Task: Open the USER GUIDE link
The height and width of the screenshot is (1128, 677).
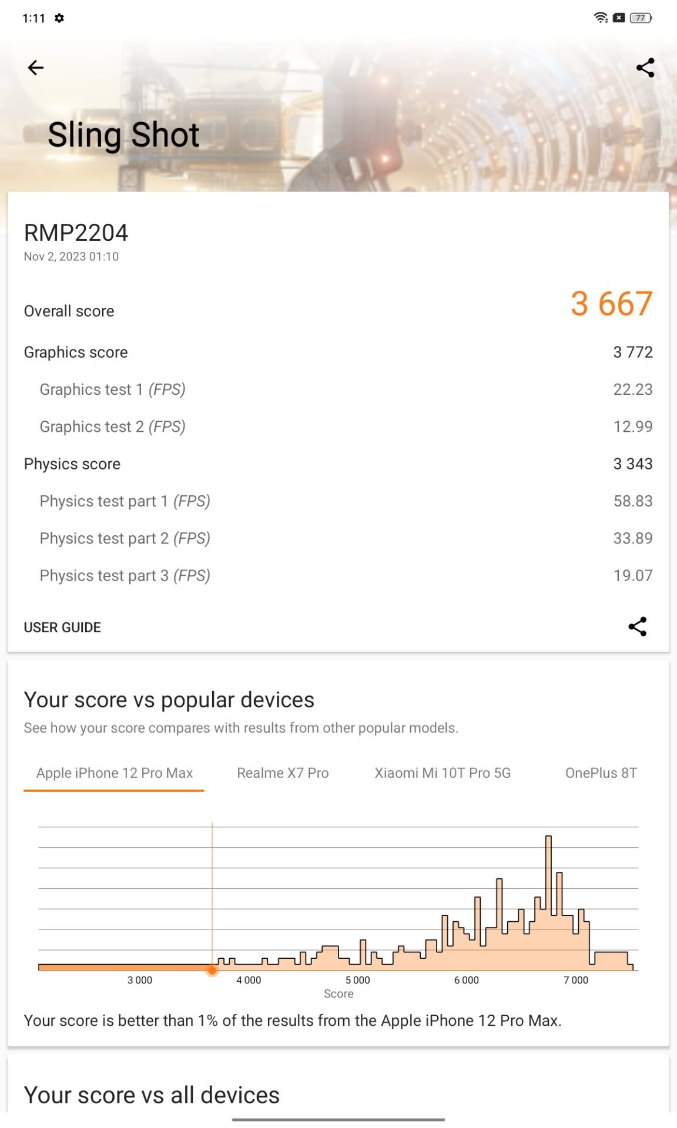Action: point(62,627)
